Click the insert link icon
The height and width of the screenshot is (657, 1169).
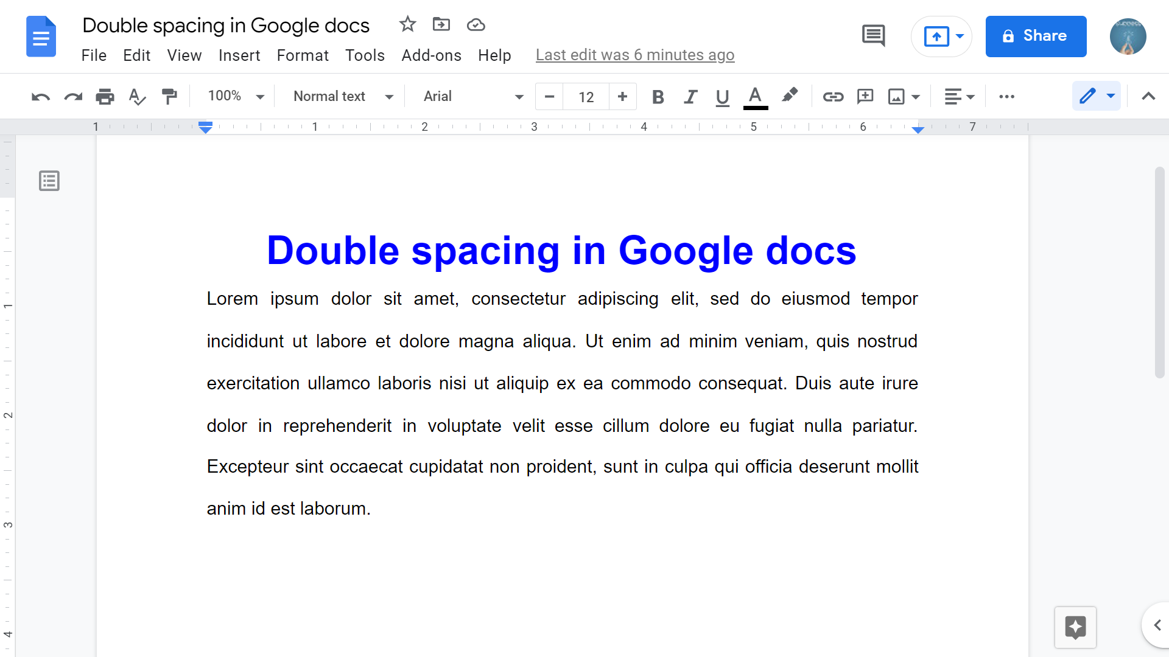coord(832,96)
